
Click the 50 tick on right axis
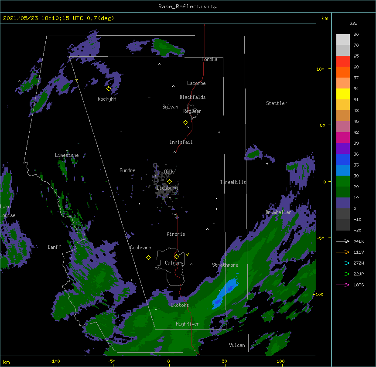tap(322, 125)
